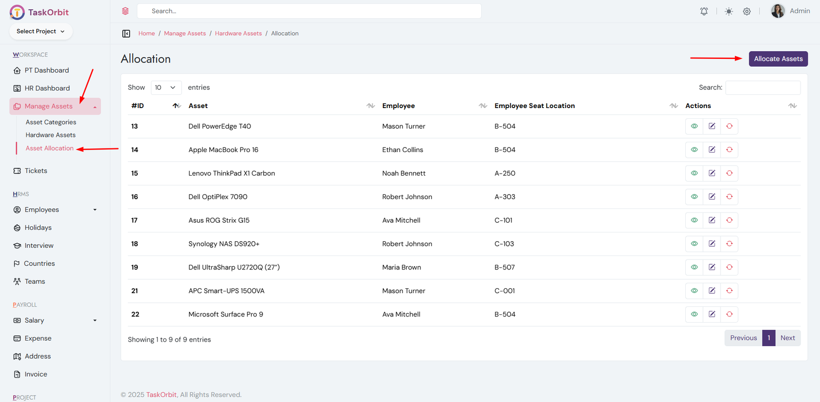
Task: Click return icon for Apple MacBook Pro 16
Action: [x=729, y=150]
